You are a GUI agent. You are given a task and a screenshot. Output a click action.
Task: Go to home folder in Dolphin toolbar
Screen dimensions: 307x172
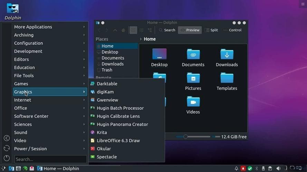tap(123, 30)
